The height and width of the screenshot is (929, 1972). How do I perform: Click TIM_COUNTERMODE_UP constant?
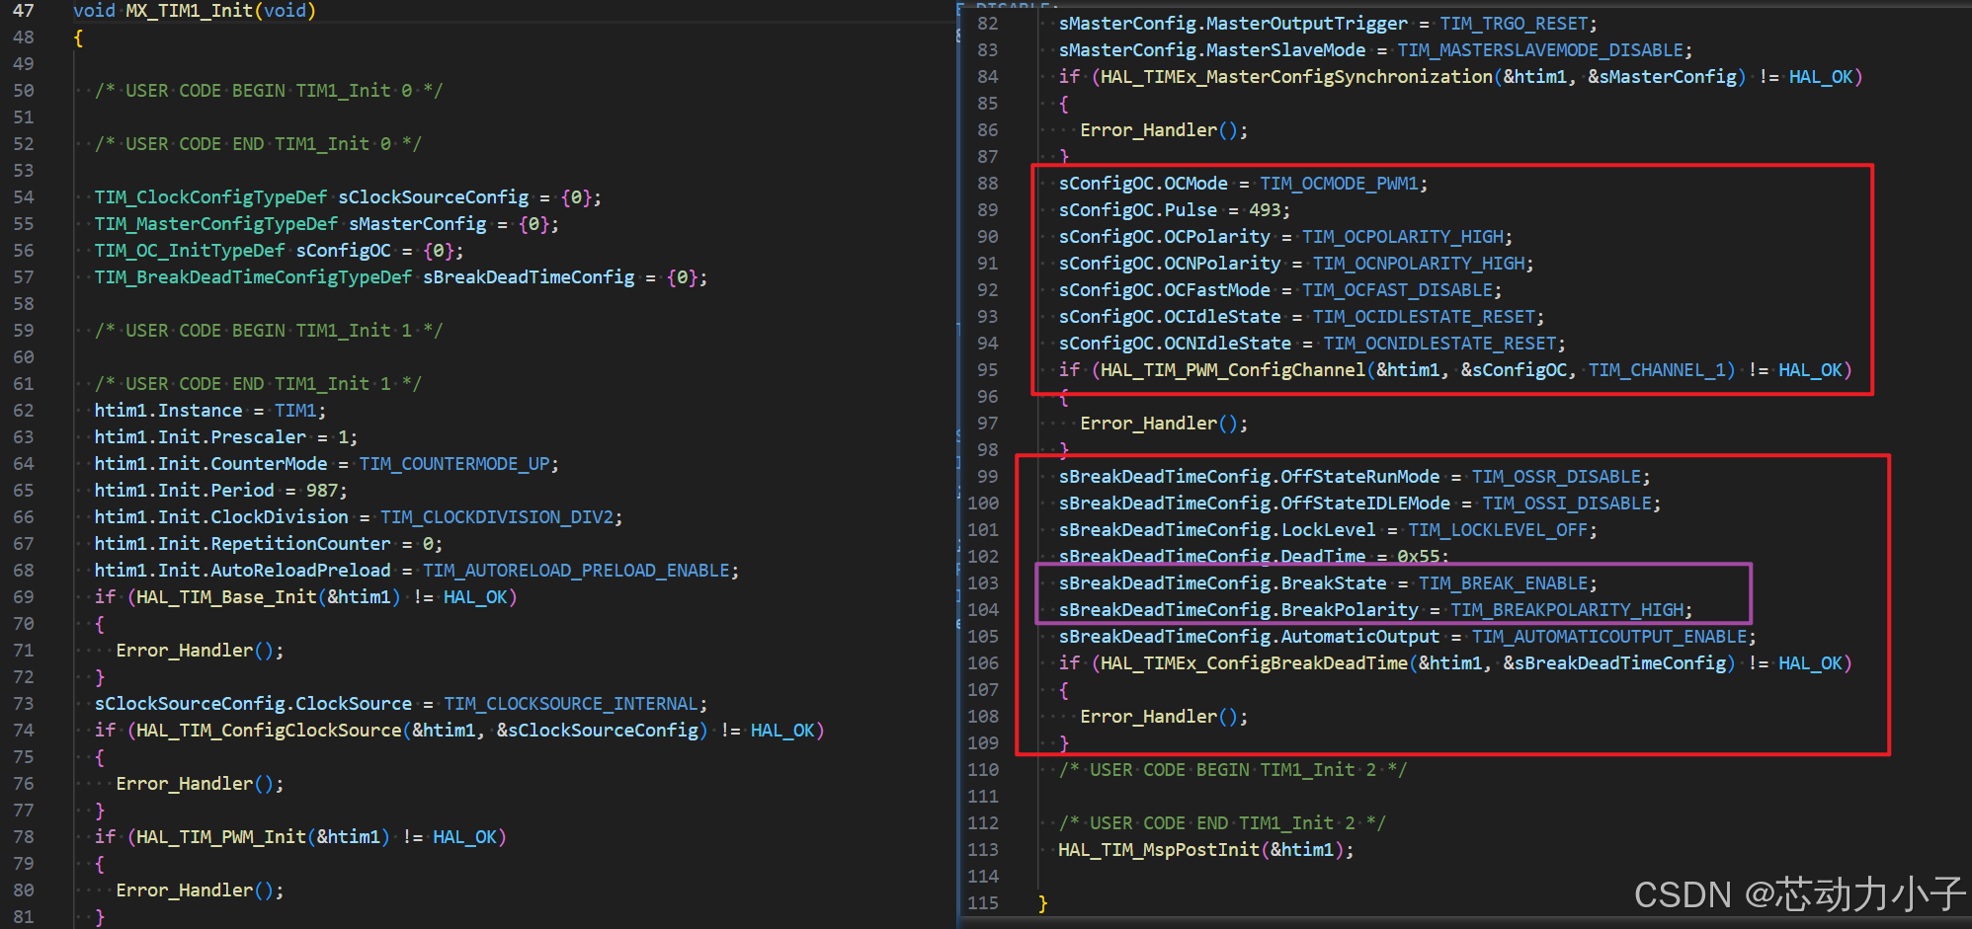[x=454, y=464]
